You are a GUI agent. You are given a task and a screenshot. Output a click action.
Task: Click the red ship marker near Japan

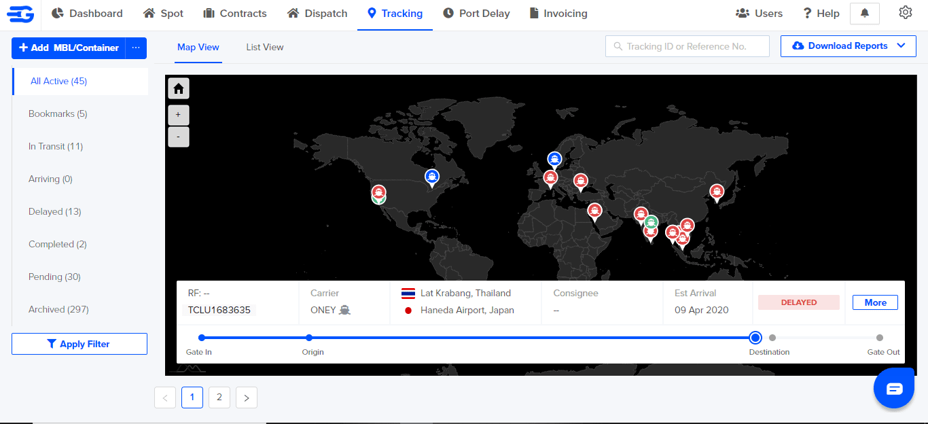(x=716, y=192)
